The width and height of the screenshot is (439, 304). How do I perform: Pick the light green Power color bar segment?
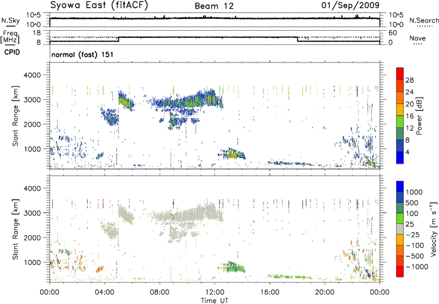400,122
